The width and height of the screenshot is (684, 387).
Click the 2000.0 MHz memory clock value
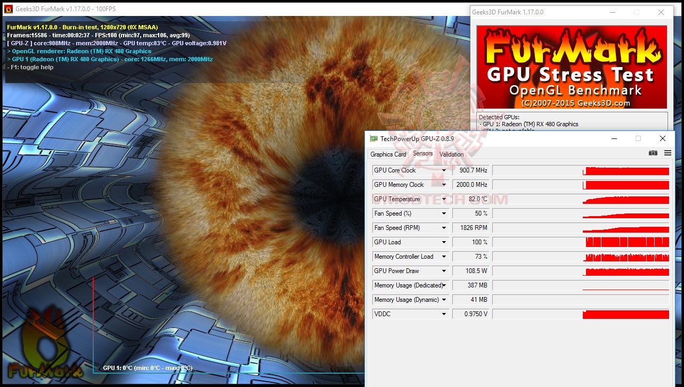[471, 185]
